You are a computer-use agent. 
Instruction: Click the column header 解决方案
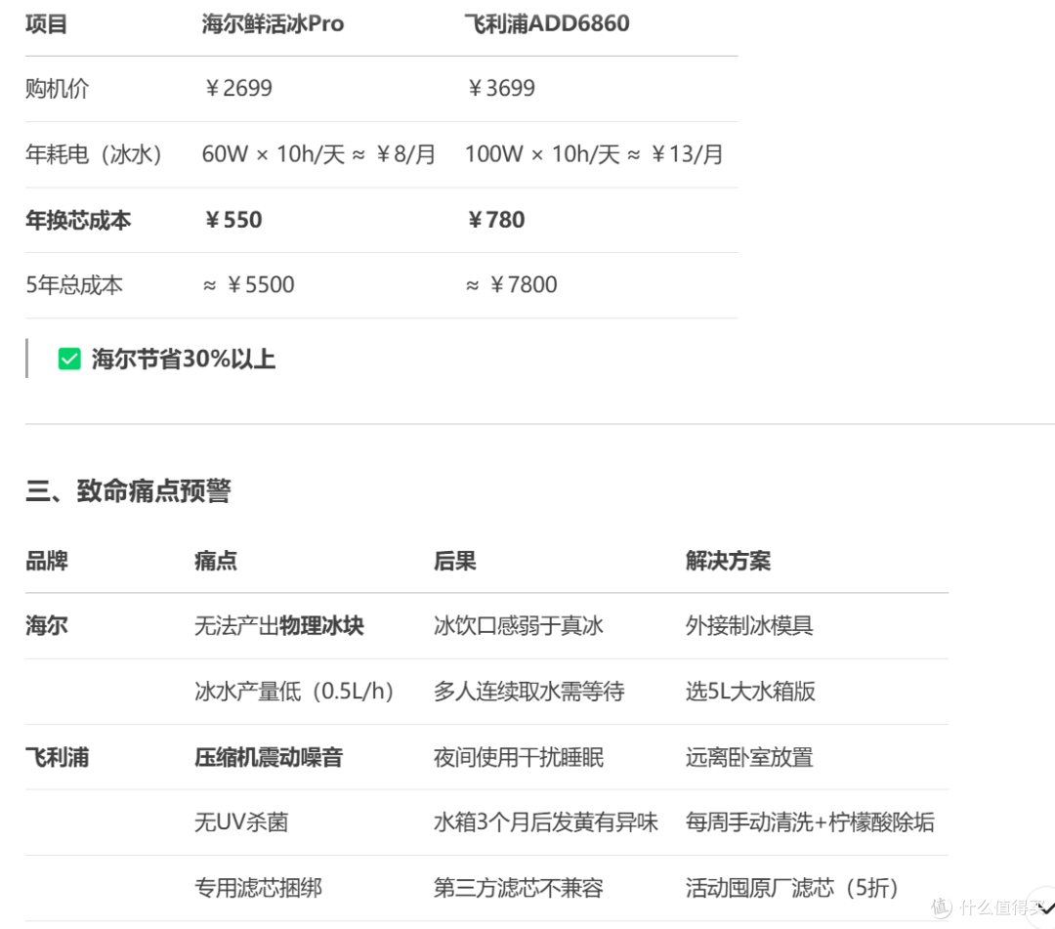728,561
